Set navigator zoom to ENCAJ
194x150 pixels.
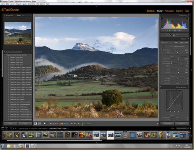tap(19, 15)
